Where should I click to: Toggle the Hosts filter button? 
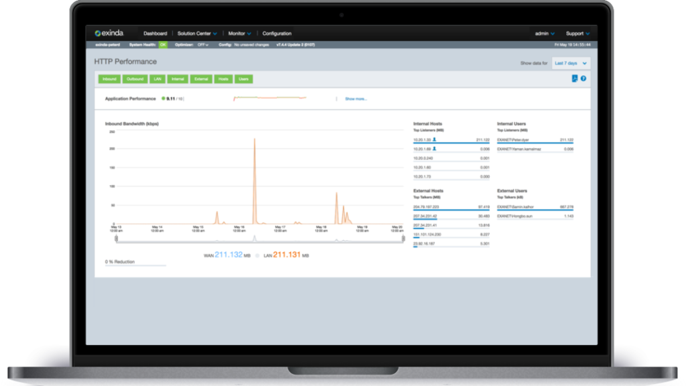pos(224,79)
